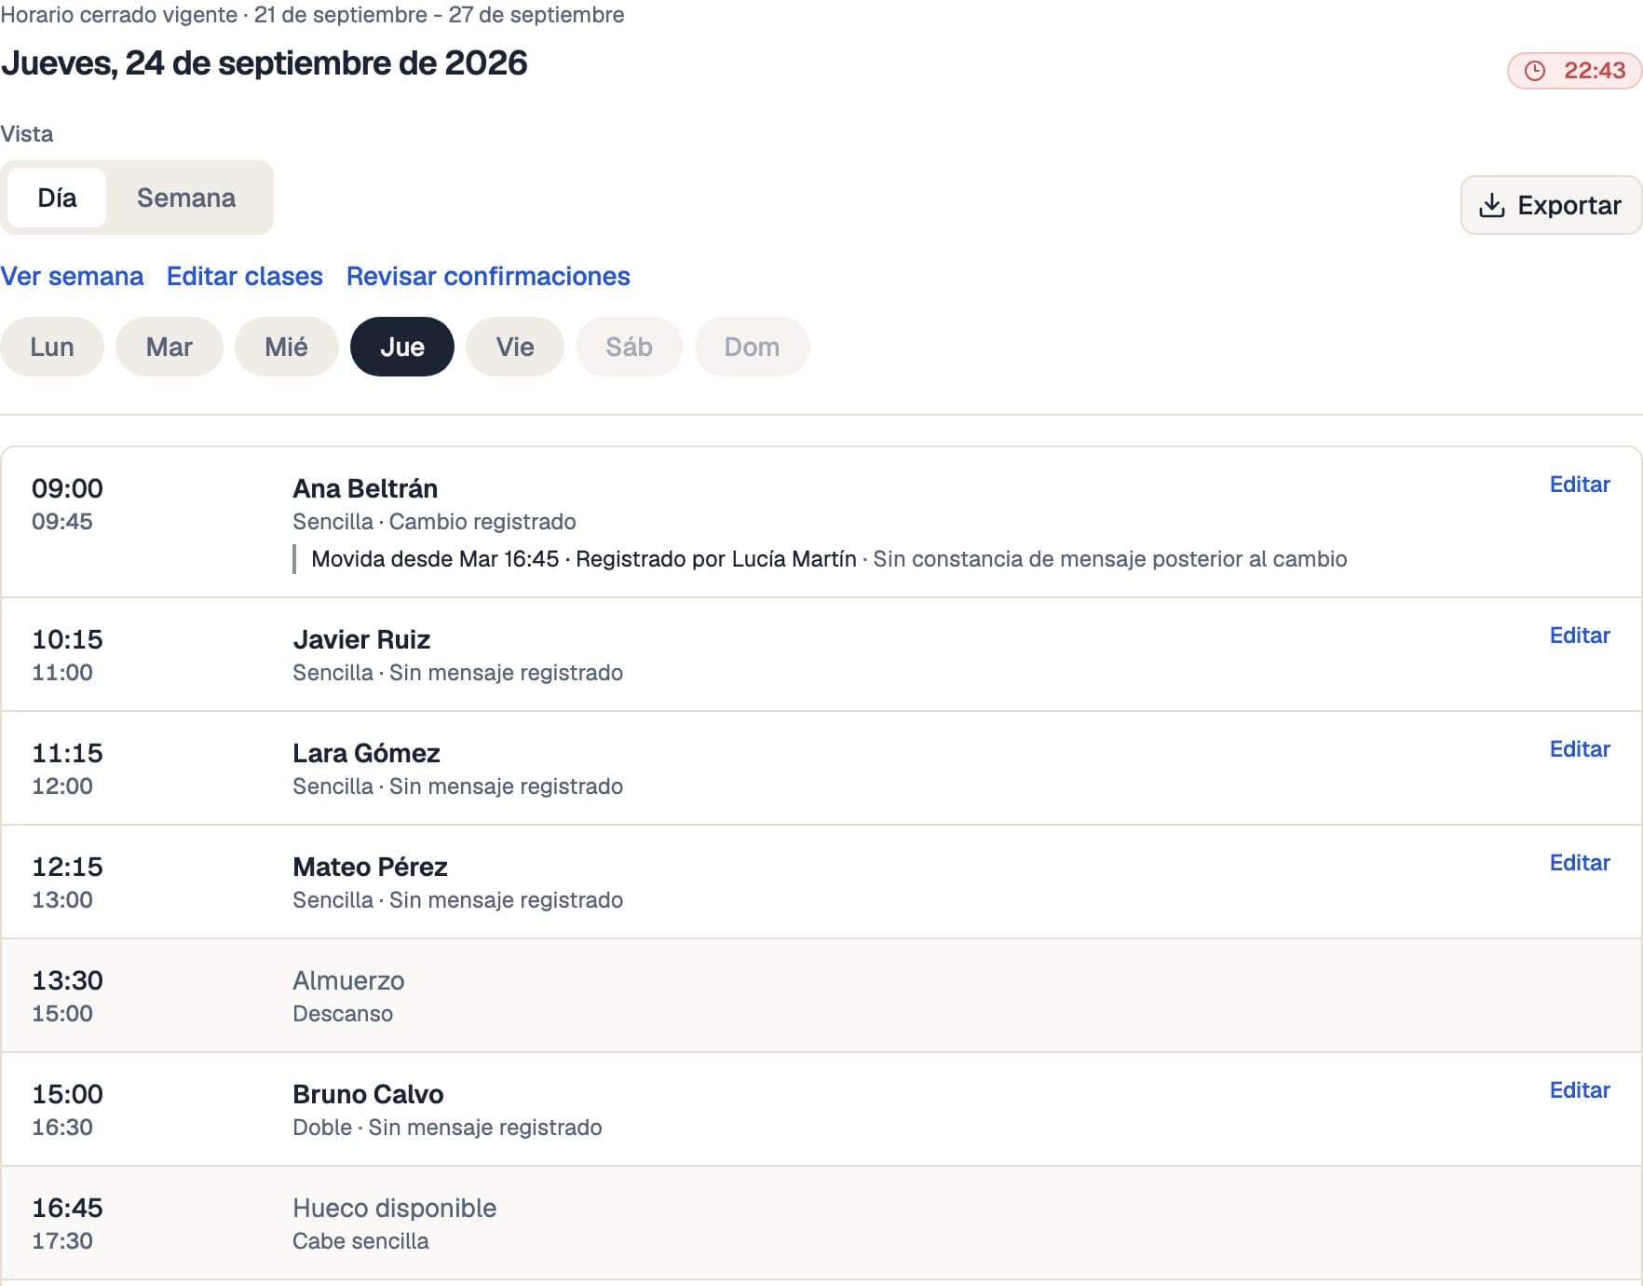
Task: Click the 22:43 time badge
Action: 1575,71
